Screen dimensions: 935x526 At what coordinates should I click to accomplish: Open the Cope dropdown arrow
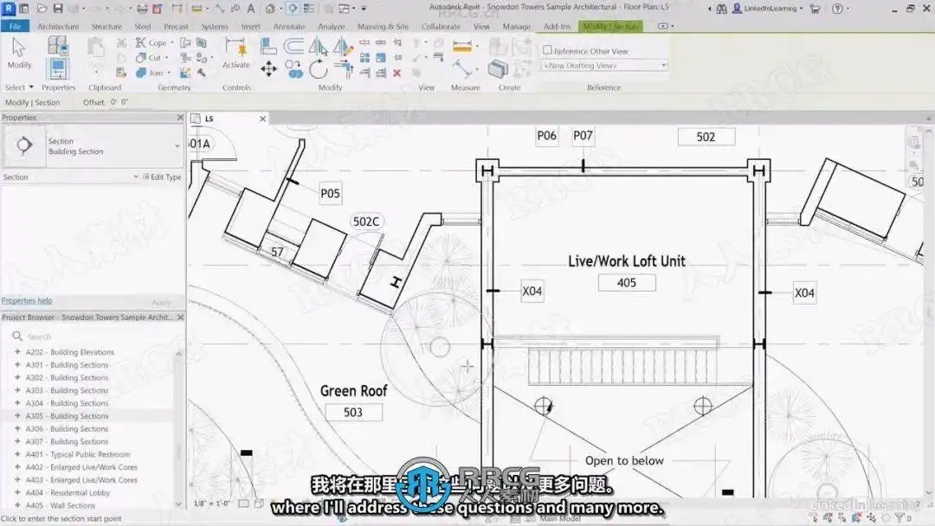[172, 43]
